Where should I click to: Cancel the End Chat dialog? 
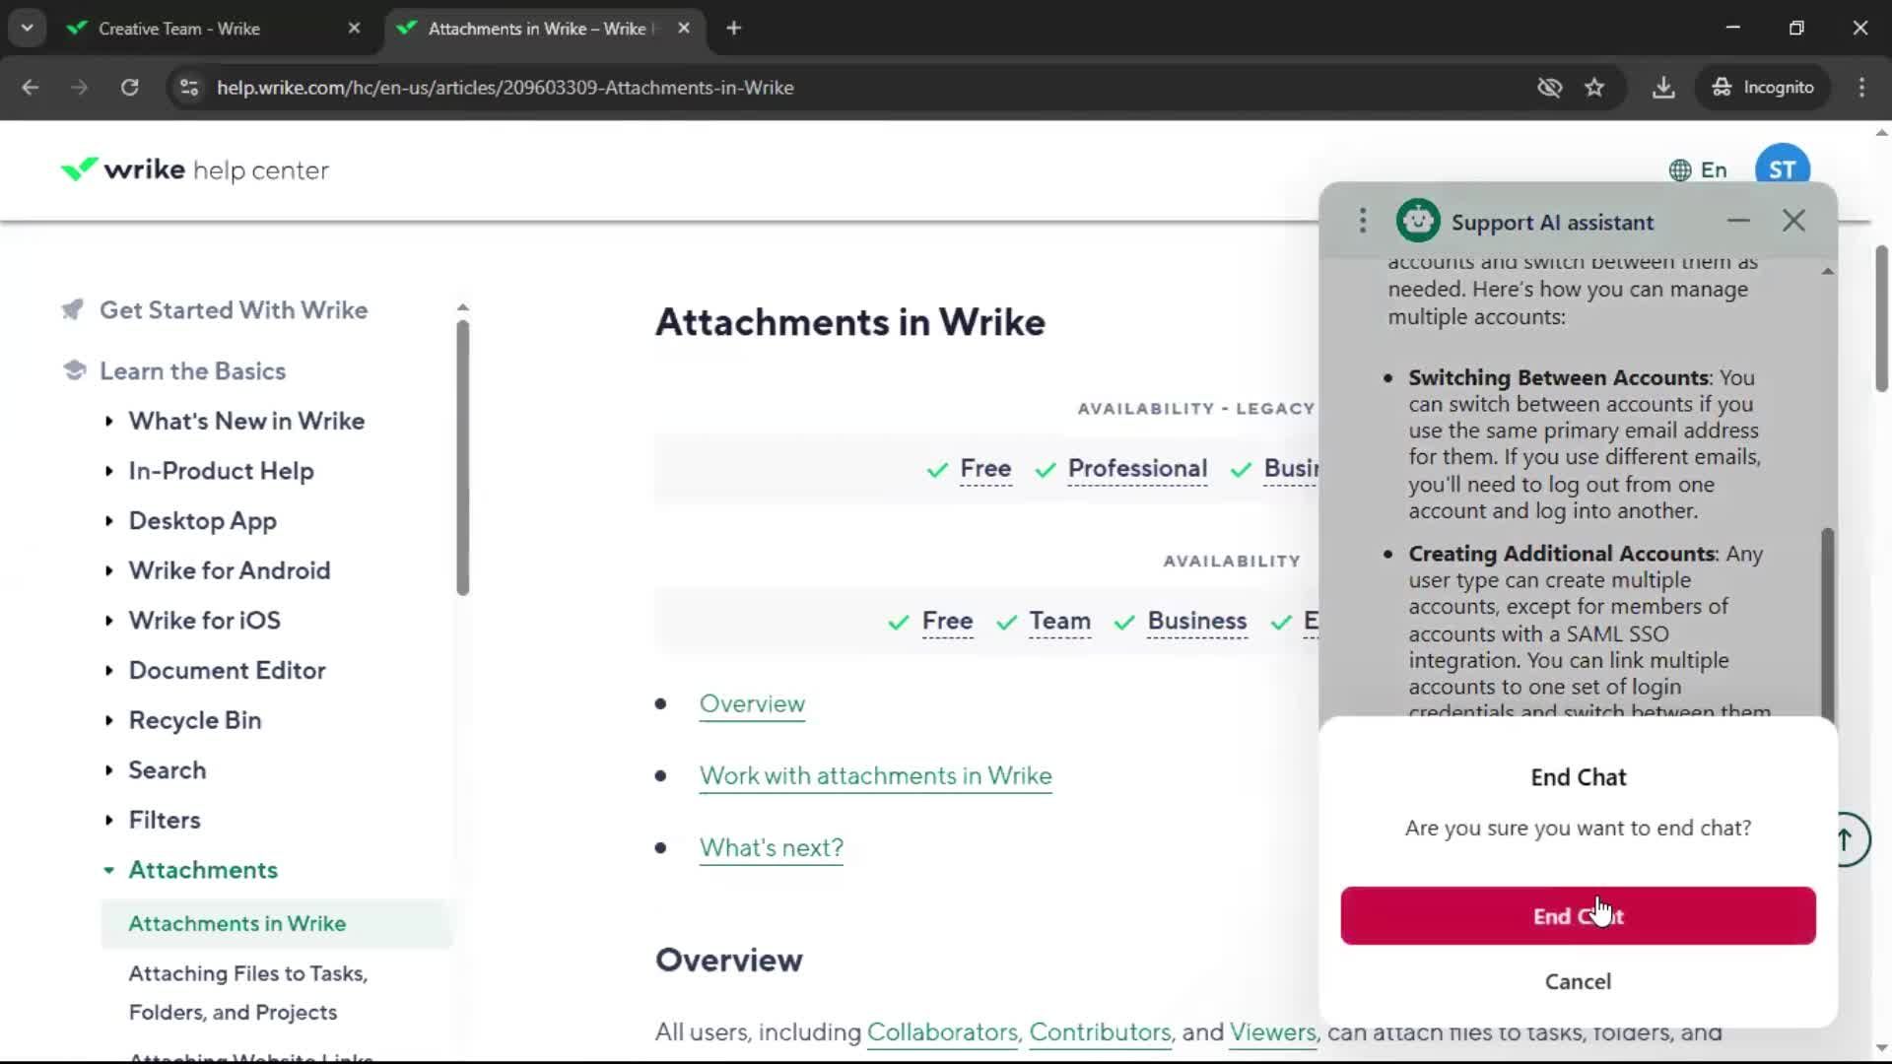click(1578, 981)
